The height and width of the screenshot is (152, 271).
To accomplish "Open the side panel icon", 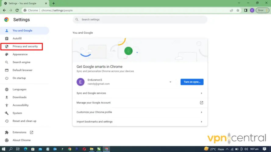I will 246,10.
